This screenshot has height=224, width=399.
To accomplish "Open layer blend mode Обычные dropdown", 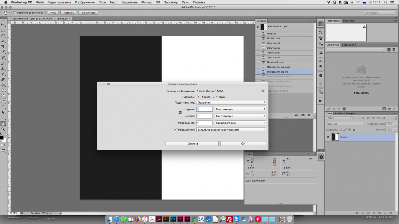I will (346, 124).
